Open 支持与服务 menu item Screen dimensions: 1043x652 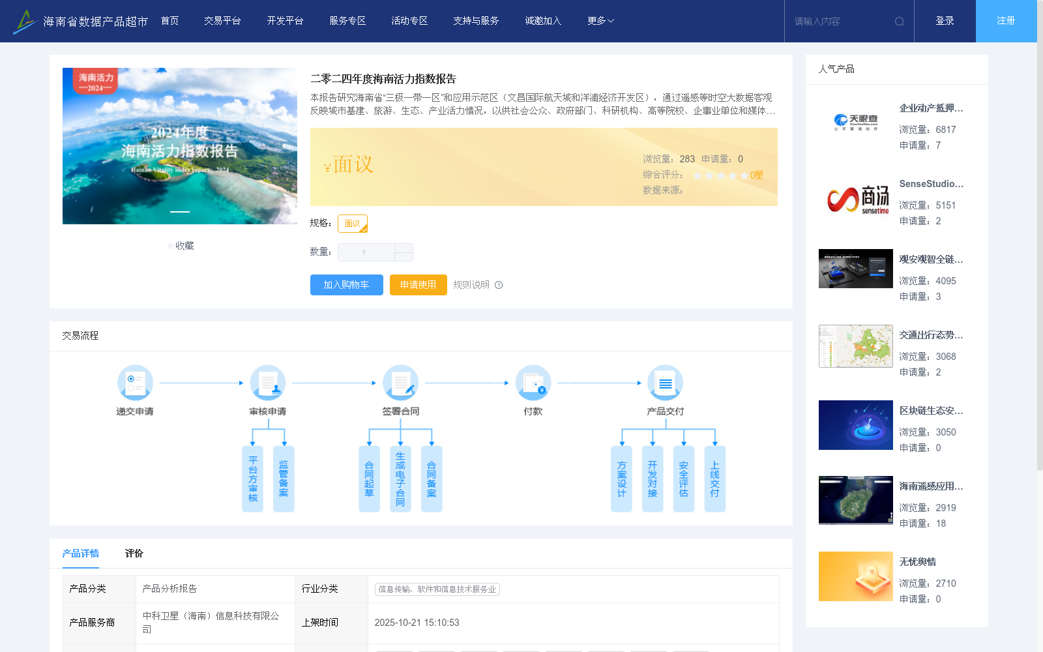click(x=477, y=21)
